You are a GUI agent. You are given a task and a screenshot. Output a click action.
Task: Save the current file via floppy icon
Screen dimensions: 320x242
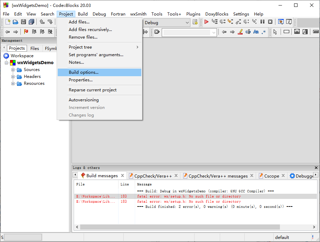(x=23, y=22)
